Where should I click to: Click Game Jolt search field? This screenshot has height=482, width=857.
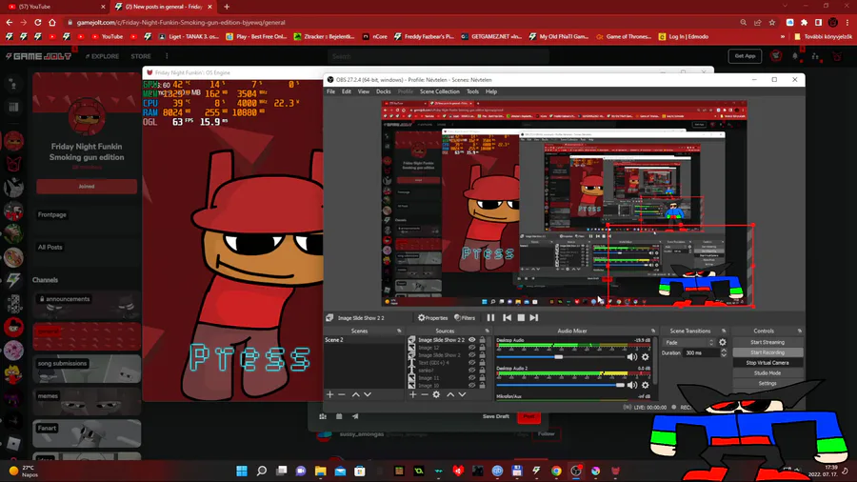[438, 56]
